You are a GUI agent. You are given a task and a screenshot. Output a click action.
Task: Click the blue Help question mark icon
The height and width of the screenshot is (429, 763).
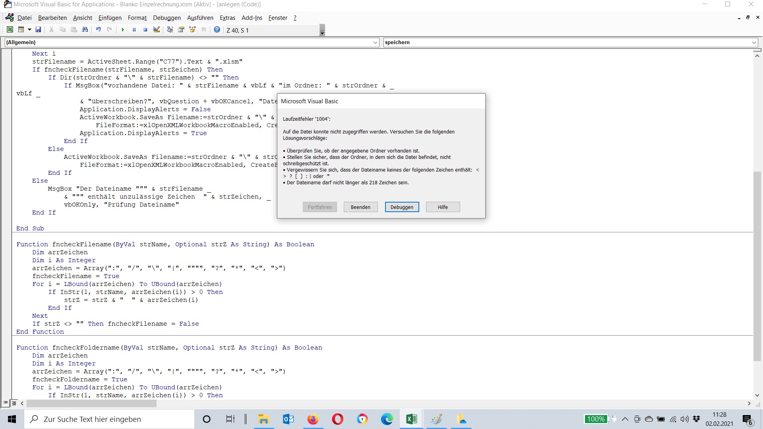click(x=217, y=30)
